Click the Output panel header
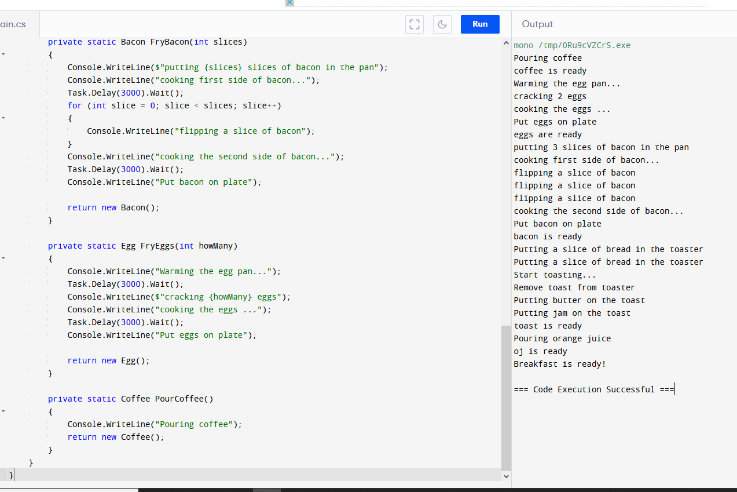Viewport: 737px width, 492px height. point(537,24)
